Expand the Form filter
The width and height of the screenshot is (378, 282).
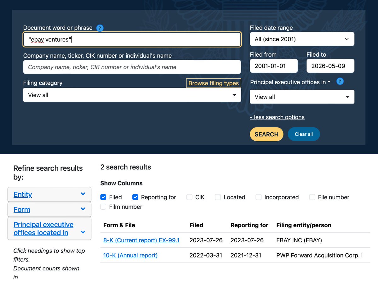click(x=49, y=209)
